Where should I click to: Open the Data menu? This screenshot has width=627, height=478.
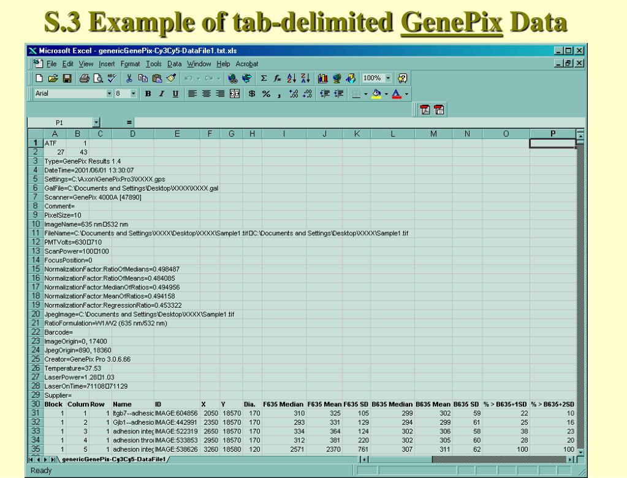[174, 64]
